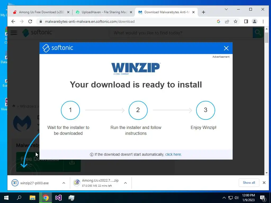
Task: Open the winzip27-p003.exe download
Action: coord(34,183)
